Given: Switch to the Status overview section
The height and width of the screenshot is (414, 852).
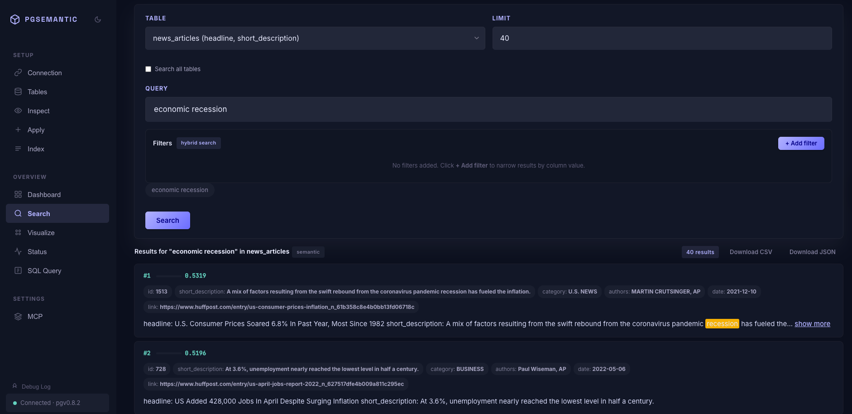Looking at the screenshot, I should (x=37, y=251).
